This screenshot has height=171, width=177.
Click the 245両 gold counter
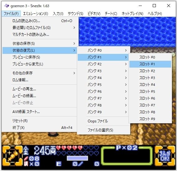point(40,150)
